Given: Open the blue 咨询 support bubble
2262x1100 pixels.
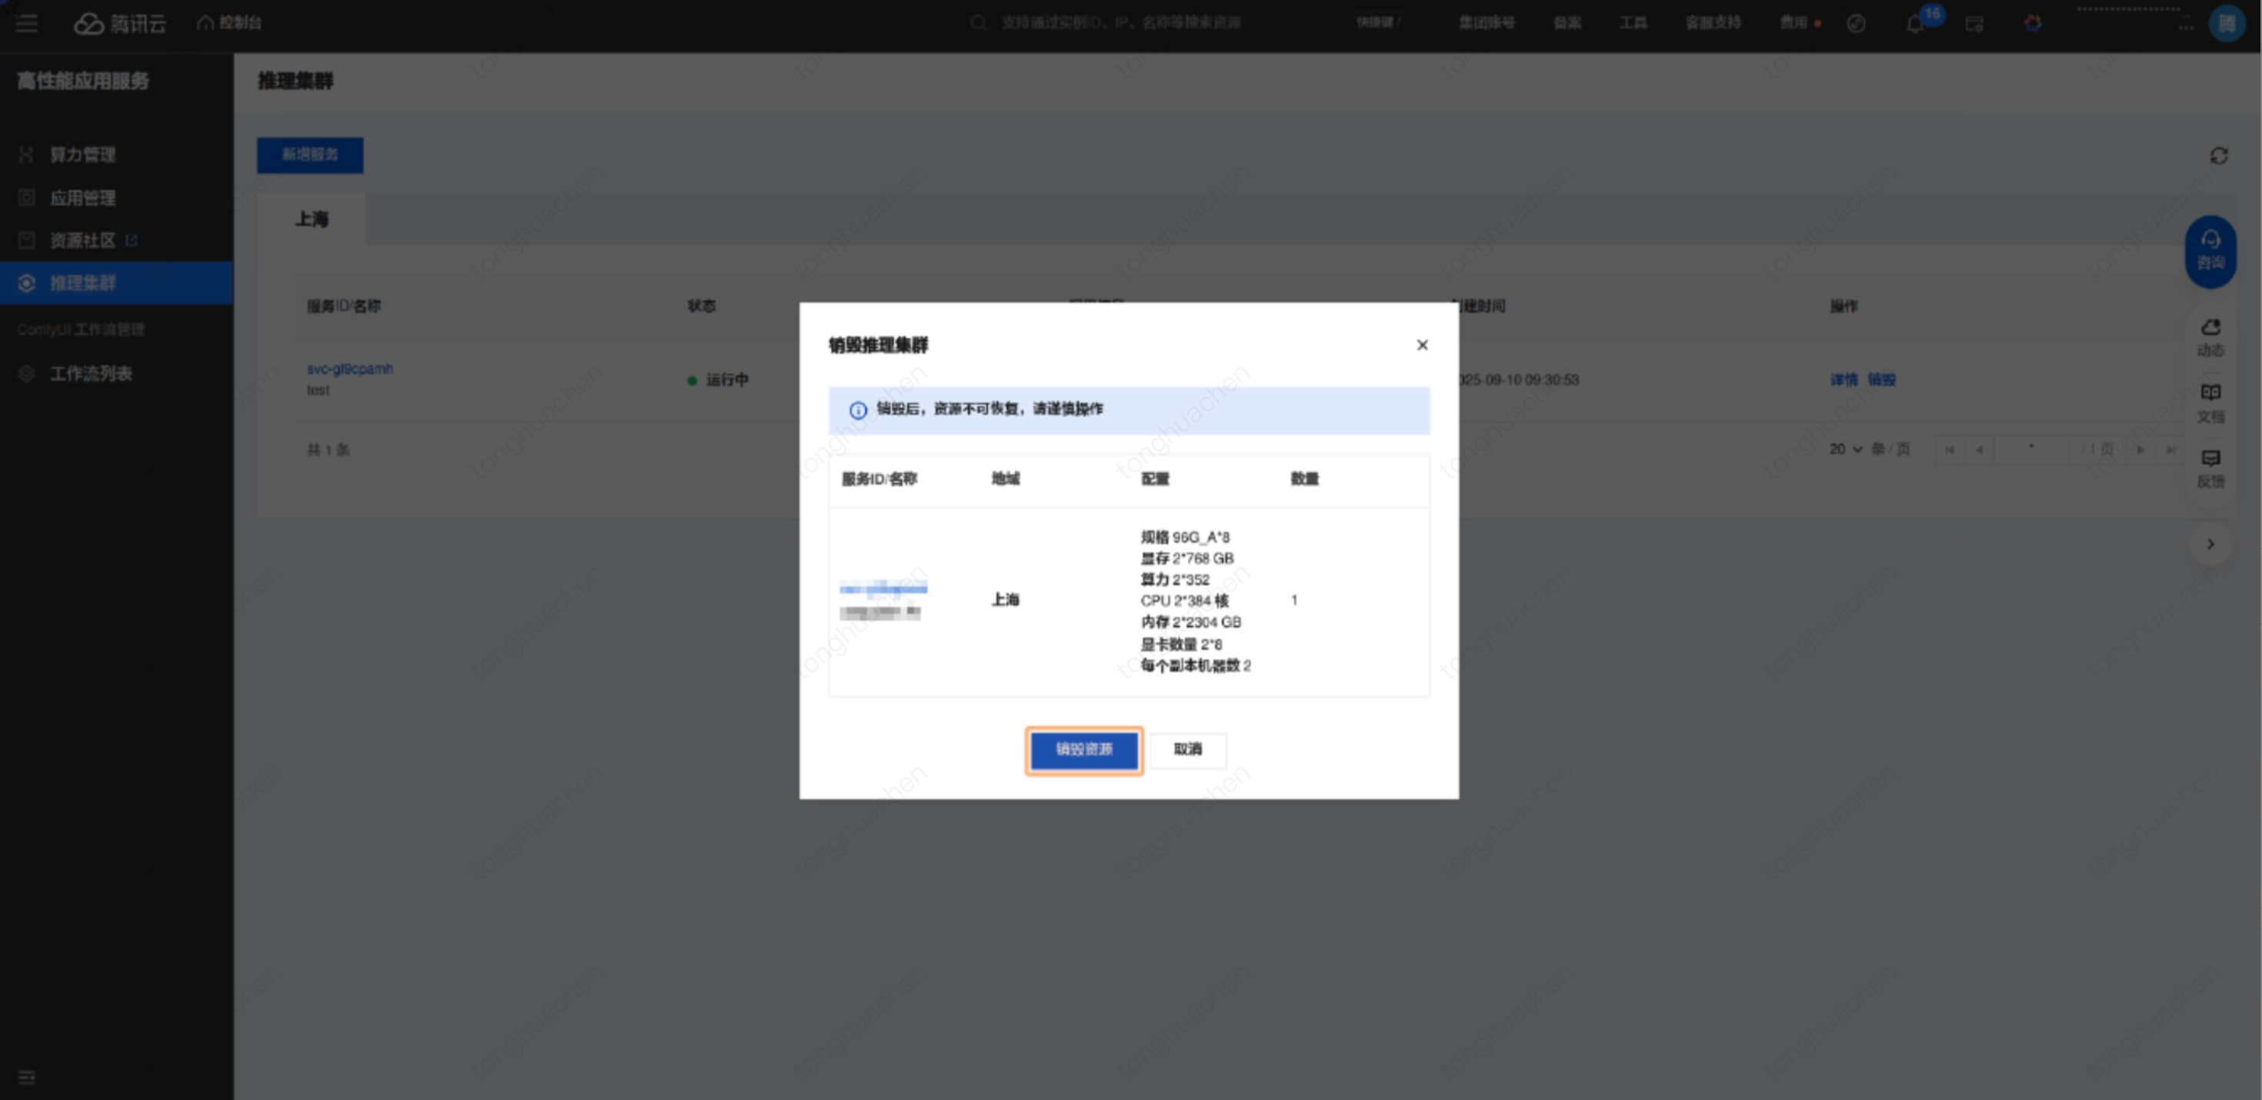Looking at the screenshot, I should pos(2210,250).
